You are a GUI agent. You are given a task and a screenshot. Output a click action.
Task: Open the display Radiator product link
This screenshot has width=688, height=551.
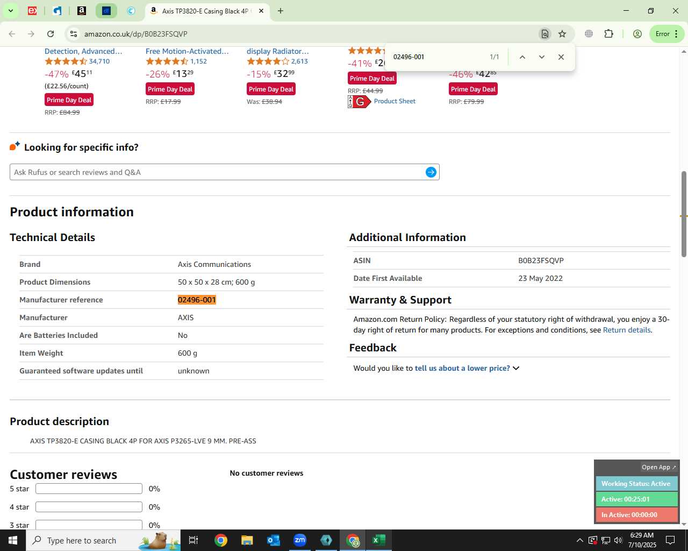click(x=278, y=51)
